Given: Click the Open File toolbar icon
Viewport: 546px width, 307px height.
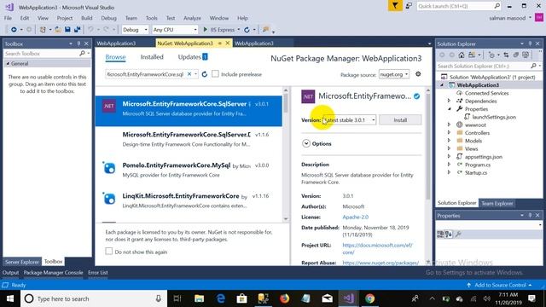Looking at the screenshot, I should pyautogui.click(x=58, y=30).
